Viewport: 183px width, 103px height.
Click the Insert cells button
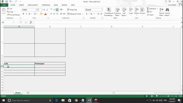(131, 12)
